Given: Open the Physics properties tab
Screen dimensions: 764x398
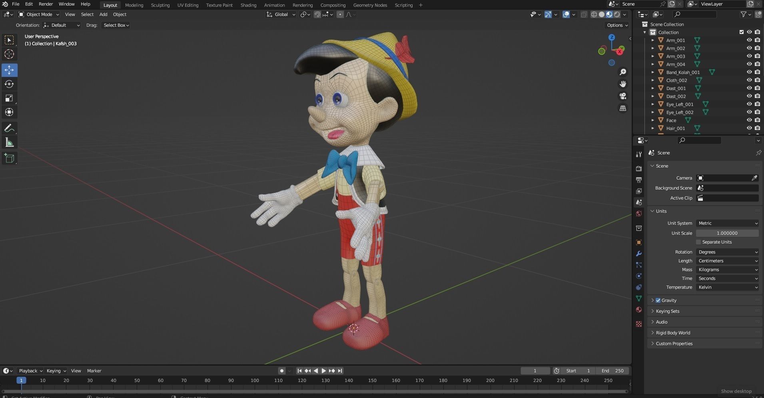Looking at the screenshot, I should coord(639,276).
